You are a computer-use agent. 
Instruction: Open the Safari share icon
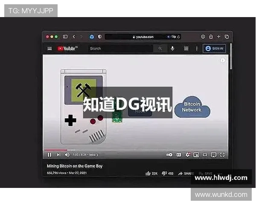point(211,36)
